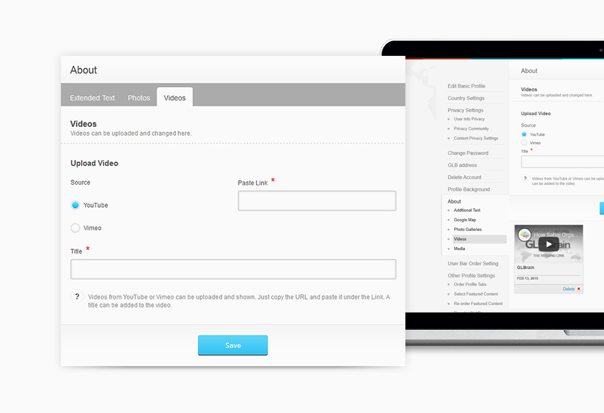The height and width of the screenshot is (413, 604).
Task: Select the Videos tab
Action: click(x=174, y=98)
